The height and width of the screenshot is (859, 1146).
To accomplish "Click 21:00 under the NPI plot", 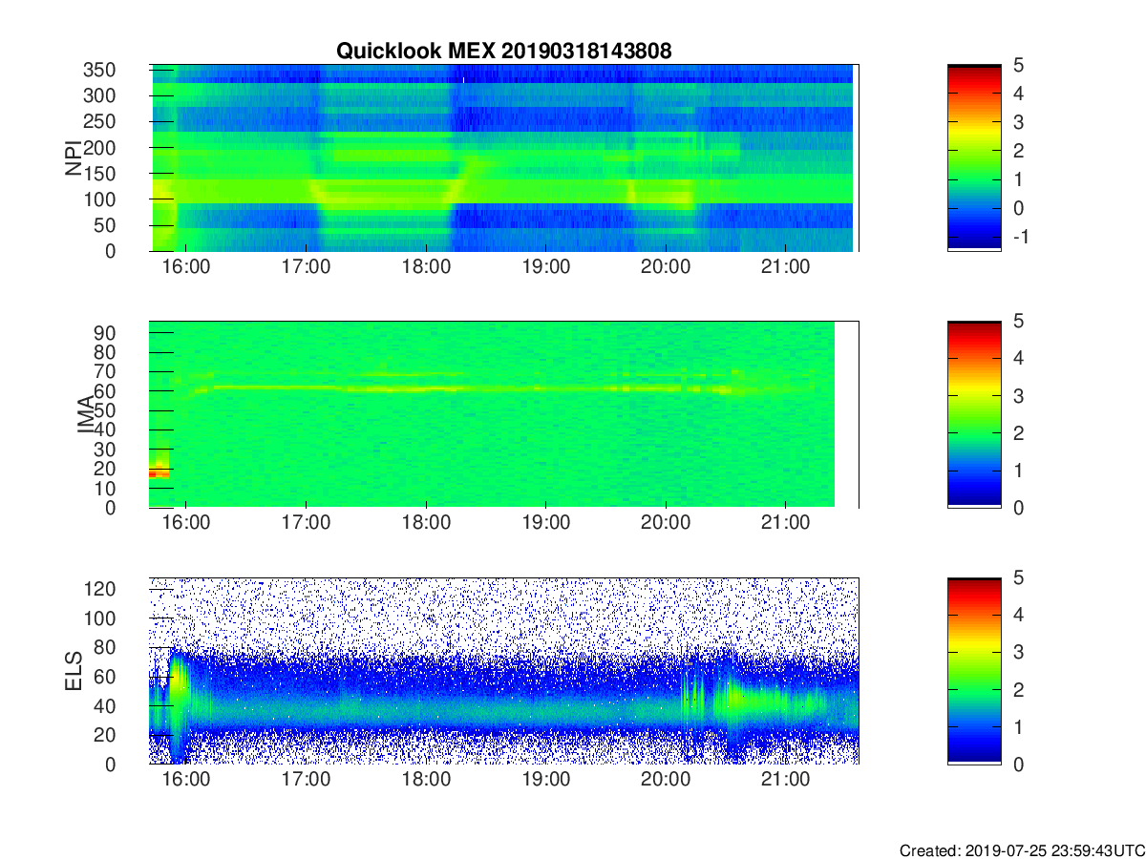I will coord(785,267).
